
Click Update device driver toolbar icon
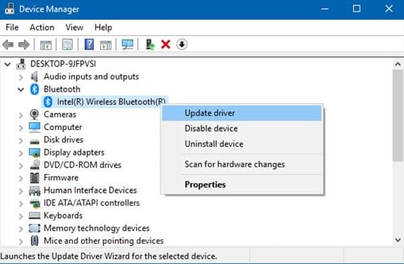(150, 45)
